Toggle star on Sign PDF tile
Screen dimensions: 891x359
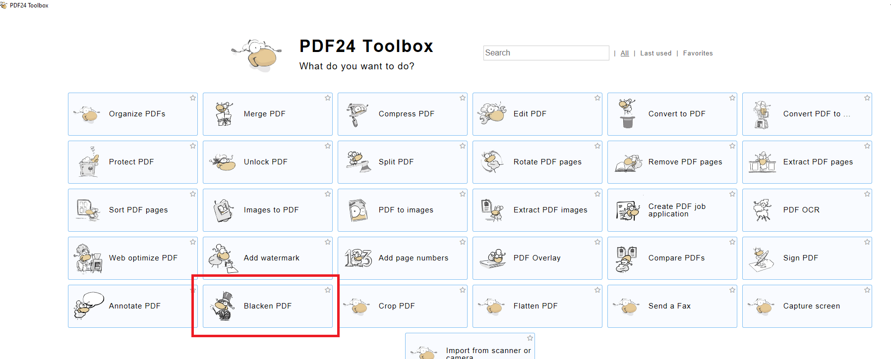(x=867, y=242)
